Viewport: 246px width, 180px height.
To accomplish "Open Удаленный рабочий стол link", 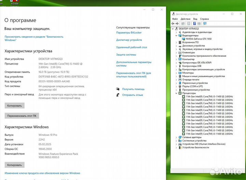I will click(132, 47).
